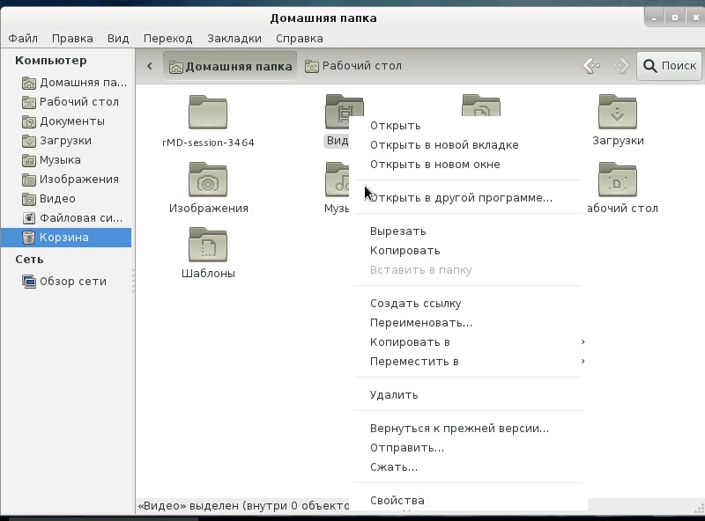Click the Компьютер sidebar heading
The image size is (705, 521).
(51, 61)
